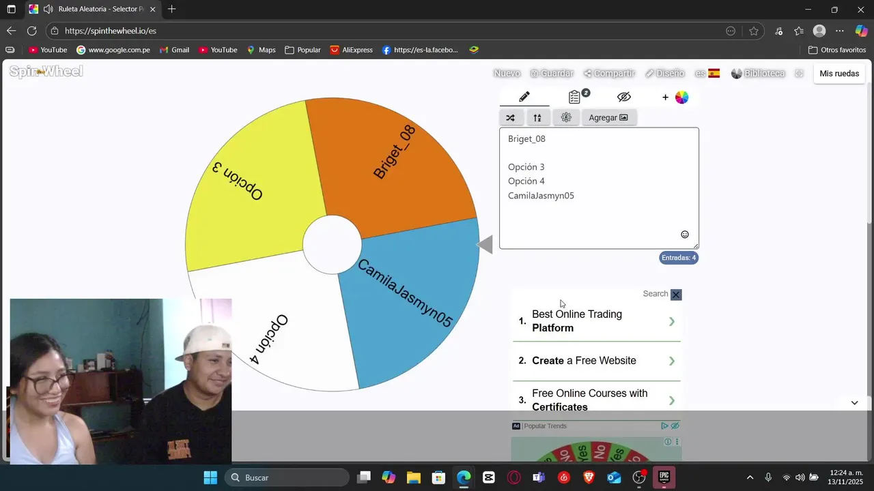
Task: Change language via the es flag selector
Action: (x=707, y=74)
